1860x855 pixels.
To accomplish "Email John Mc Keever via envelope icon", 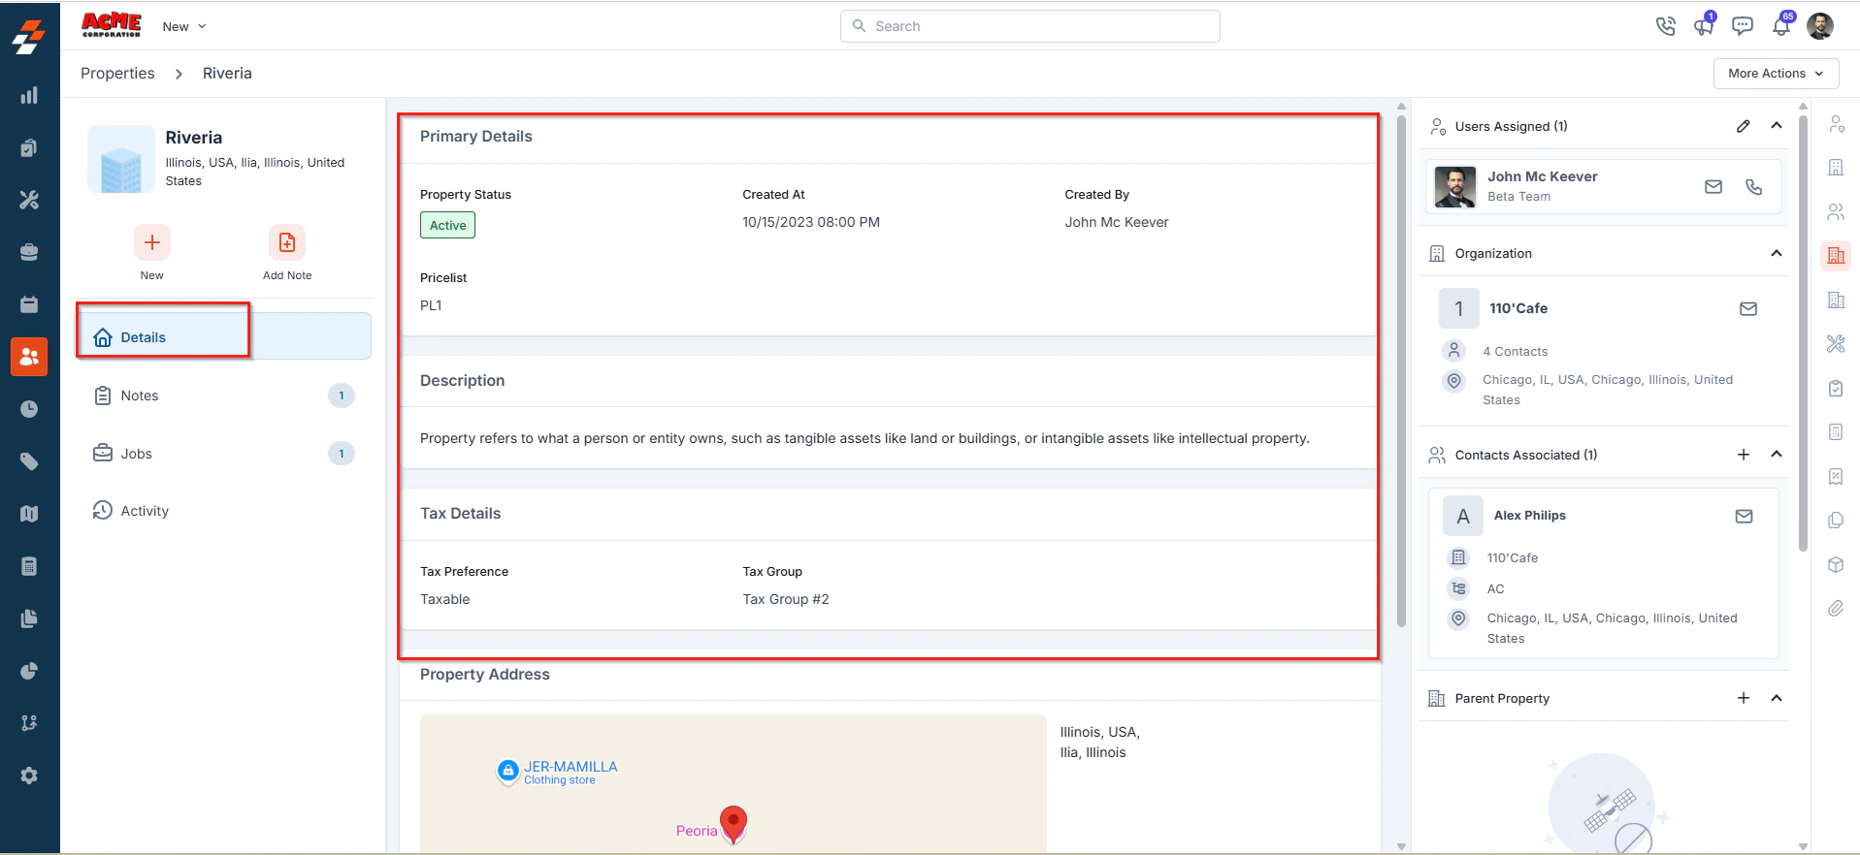I will [1713, 186].
